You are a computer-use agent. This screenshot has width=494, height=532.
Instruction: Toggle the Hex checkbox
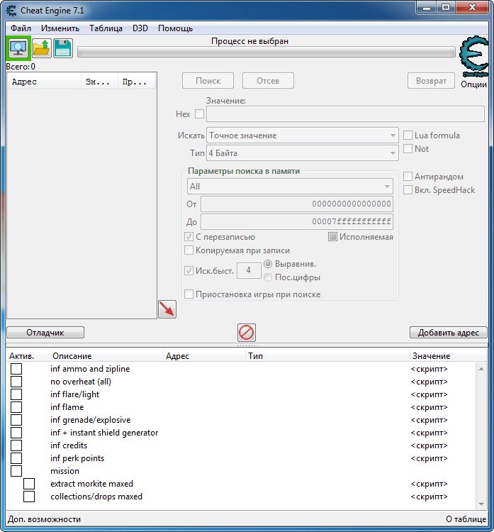[x=200, y=114]
